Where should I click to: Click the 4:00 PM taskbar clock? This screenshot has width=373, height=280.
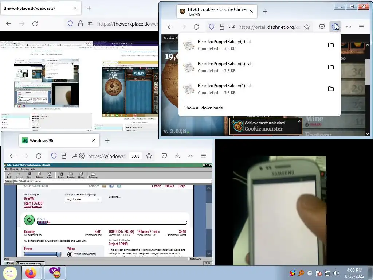tap(354, 273)
